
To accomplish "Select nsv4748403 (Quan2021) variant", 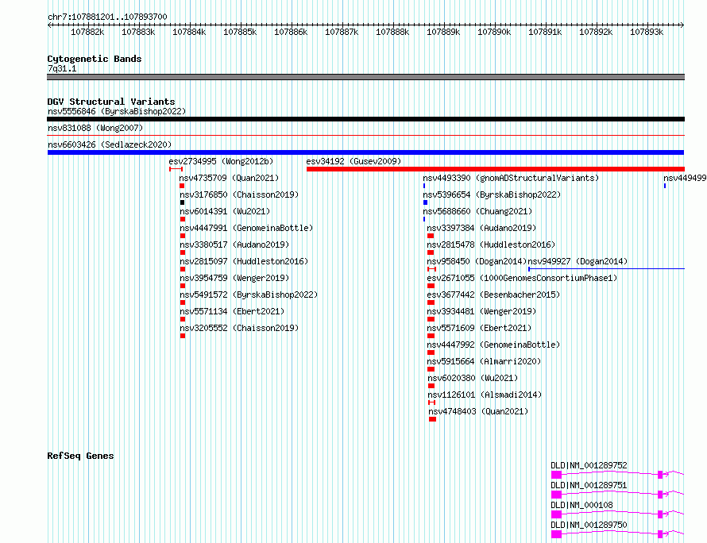I will coord(478,411).
